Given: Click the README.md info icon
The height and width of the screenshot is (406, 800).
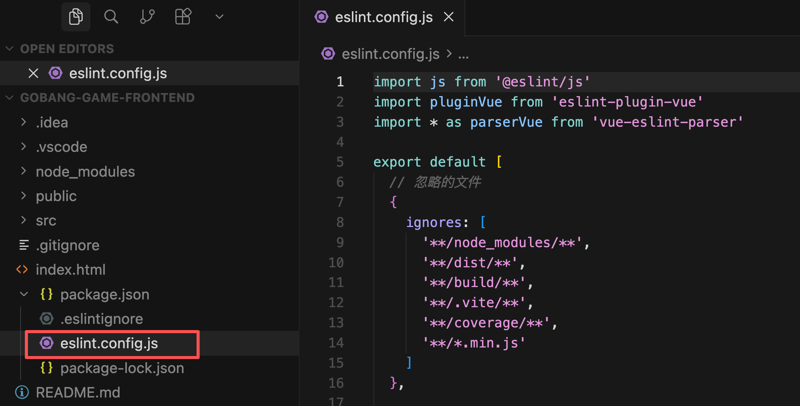Looking at the screenshot, I should click(22, 392).
